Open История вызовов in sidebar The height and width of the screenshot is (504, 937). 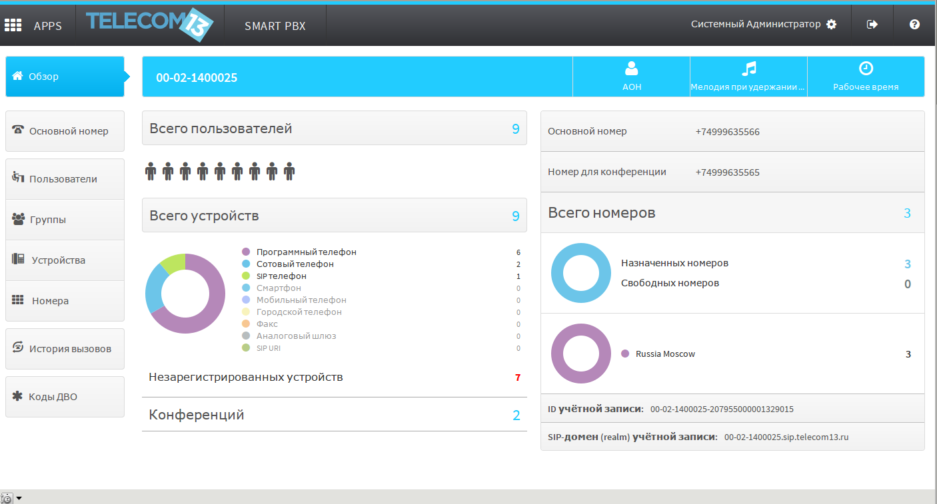click(65, 349)
